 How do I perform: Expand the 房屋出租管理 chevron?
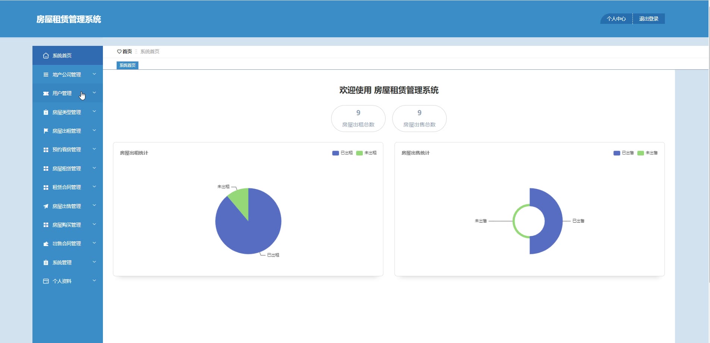94,130
